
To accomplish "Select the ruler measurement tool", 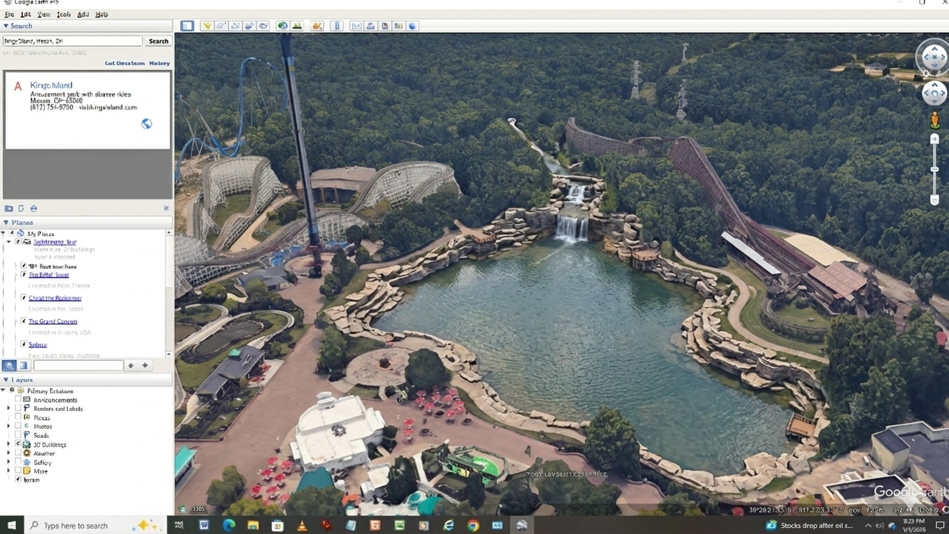I will [x=336, y=26].
